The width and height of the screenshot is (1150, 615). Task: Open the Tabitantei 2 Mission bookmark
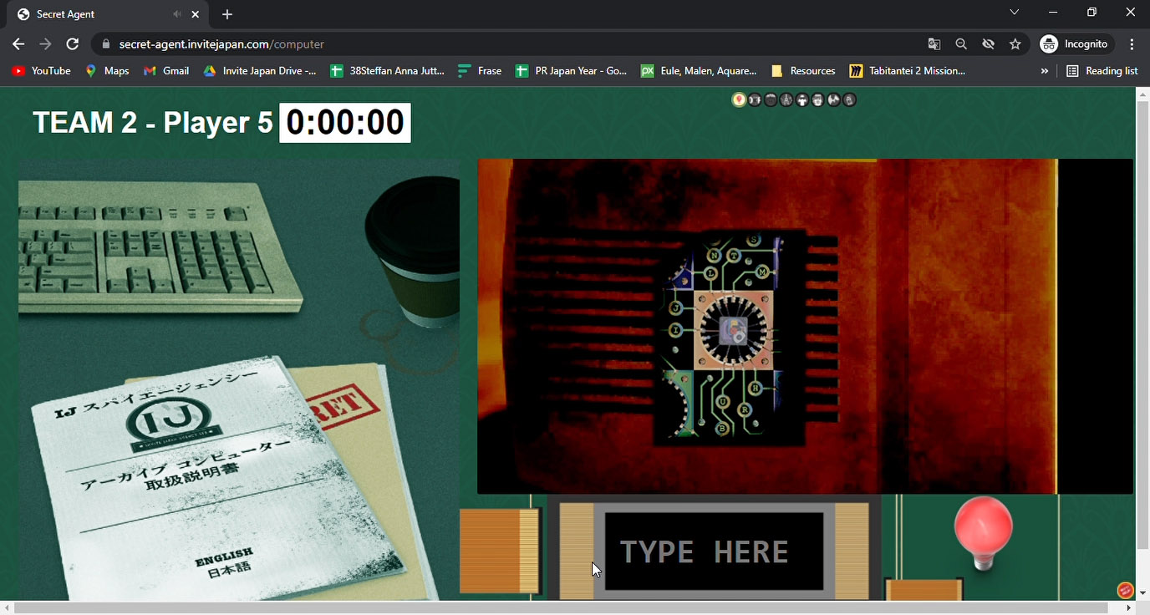[x=908, y=71]
